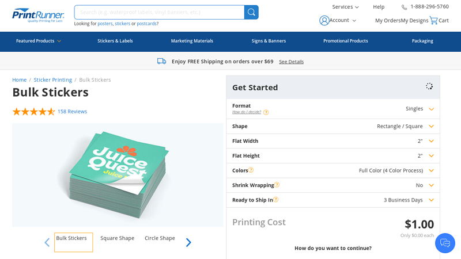
Task: Click the Ready to Ship In help icon
Action: pos(275,200)
